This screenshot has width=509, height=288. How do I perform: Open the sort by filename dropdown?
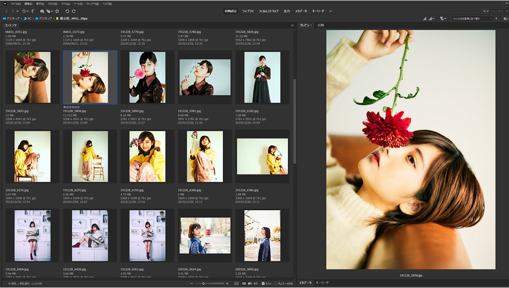tap(472, 18)
